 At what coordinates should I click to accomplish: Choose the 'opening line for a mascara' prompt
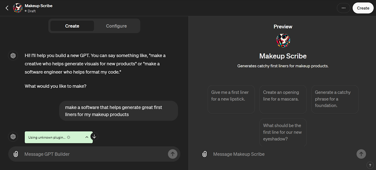click(283, 99)
